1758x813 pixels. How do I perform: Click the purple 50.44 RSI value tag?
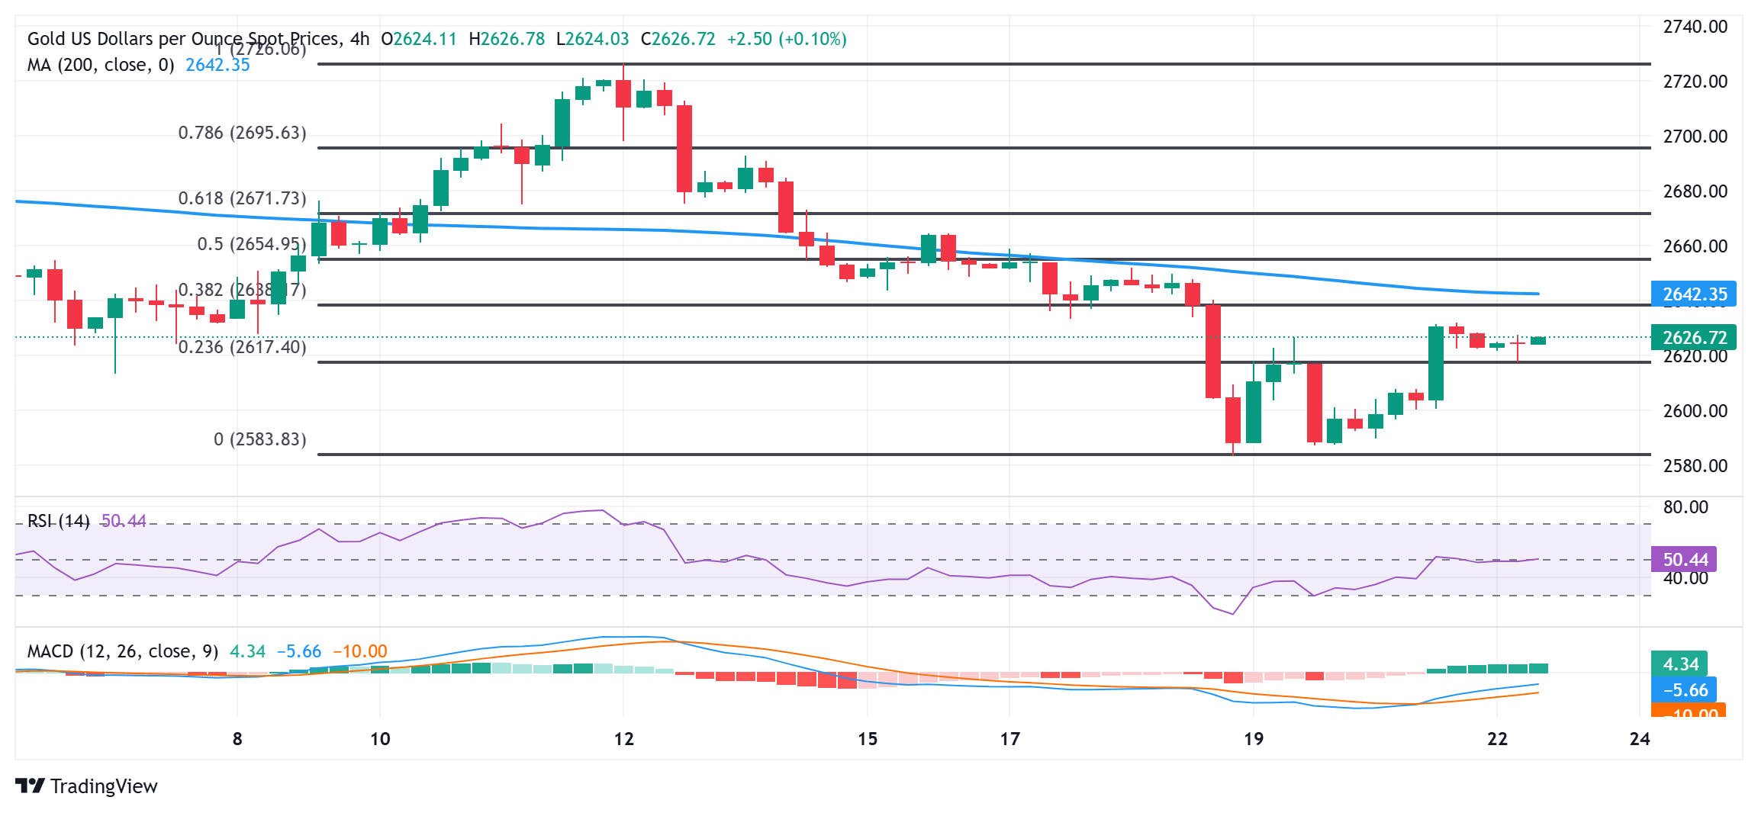[1683, 559]
